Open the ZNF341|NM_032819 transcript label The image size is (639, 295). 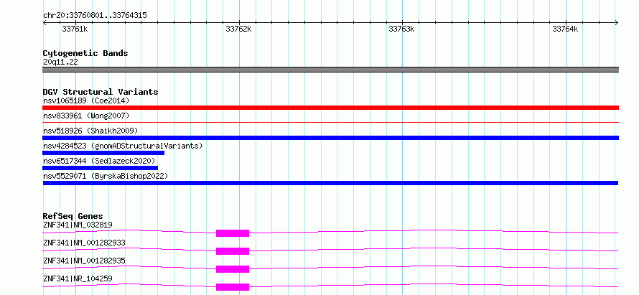coord(78,225)
